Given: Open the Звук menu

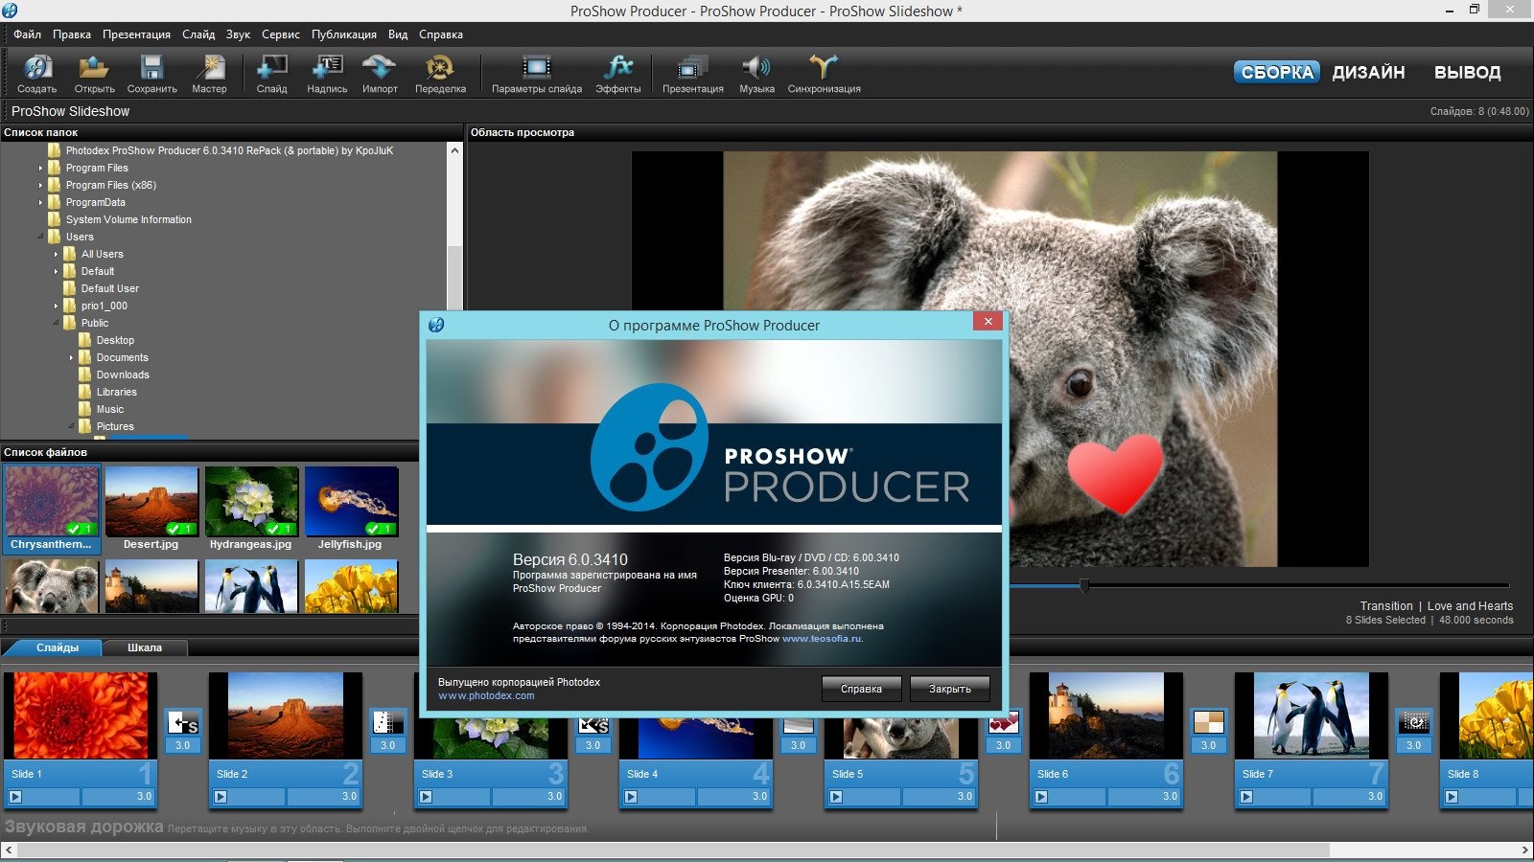Looking at the screenshot, I should pyautogui.click(x=238, y=34).
